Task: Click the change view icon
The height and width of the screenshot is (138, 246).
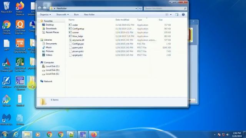Action: click(x=167, y=15)
